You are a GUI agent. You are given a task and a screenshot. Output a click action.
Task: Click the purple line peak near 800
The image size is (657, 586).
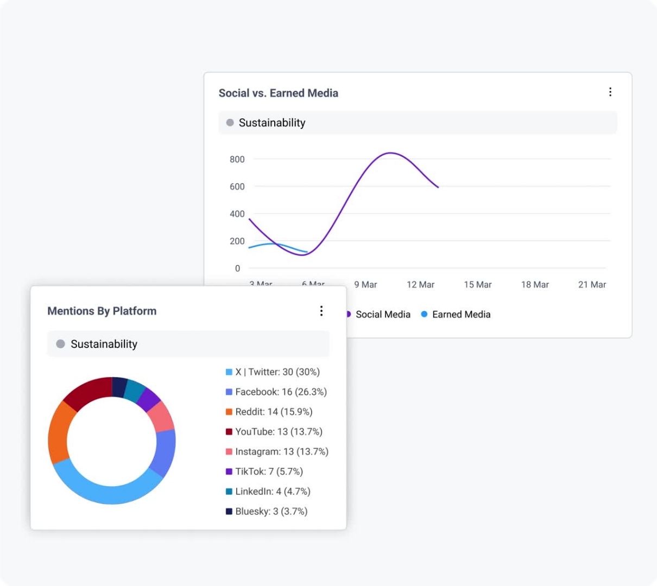[x=390, y=153]
